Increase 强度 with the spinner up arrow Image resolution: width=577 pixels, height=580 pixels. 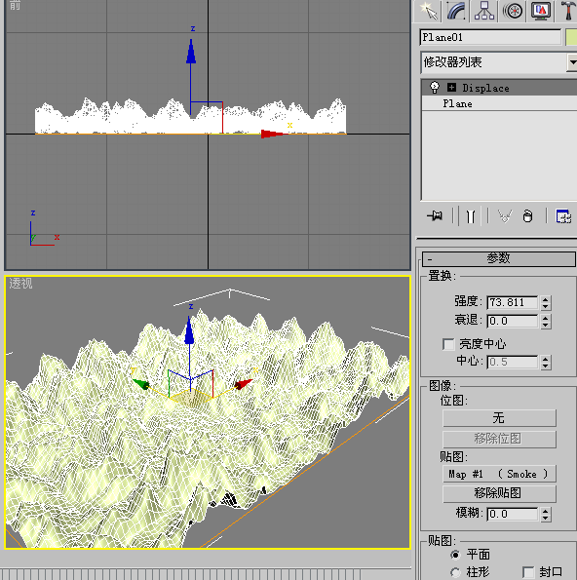pos(546,299)
